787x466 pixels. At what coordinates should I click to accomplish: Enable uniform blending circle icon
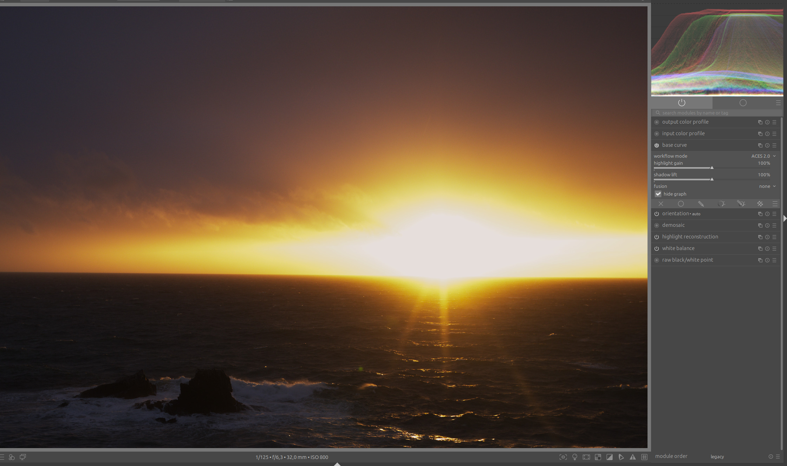681,204
